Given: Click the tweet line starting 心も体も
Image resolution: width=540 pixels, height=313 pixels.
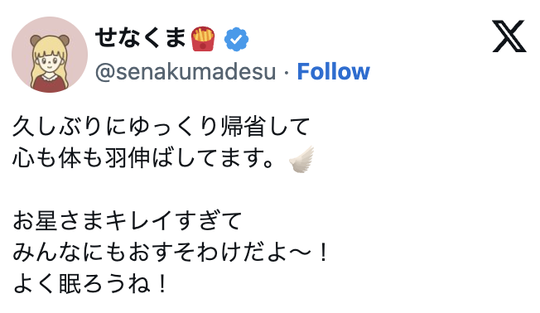Looking at the screenshot, I should click(143, 158).
